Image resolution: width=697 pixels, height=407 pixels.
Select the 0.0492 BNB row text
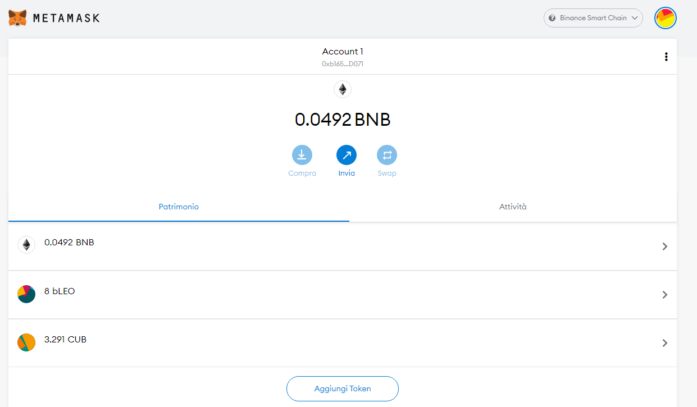69,243
